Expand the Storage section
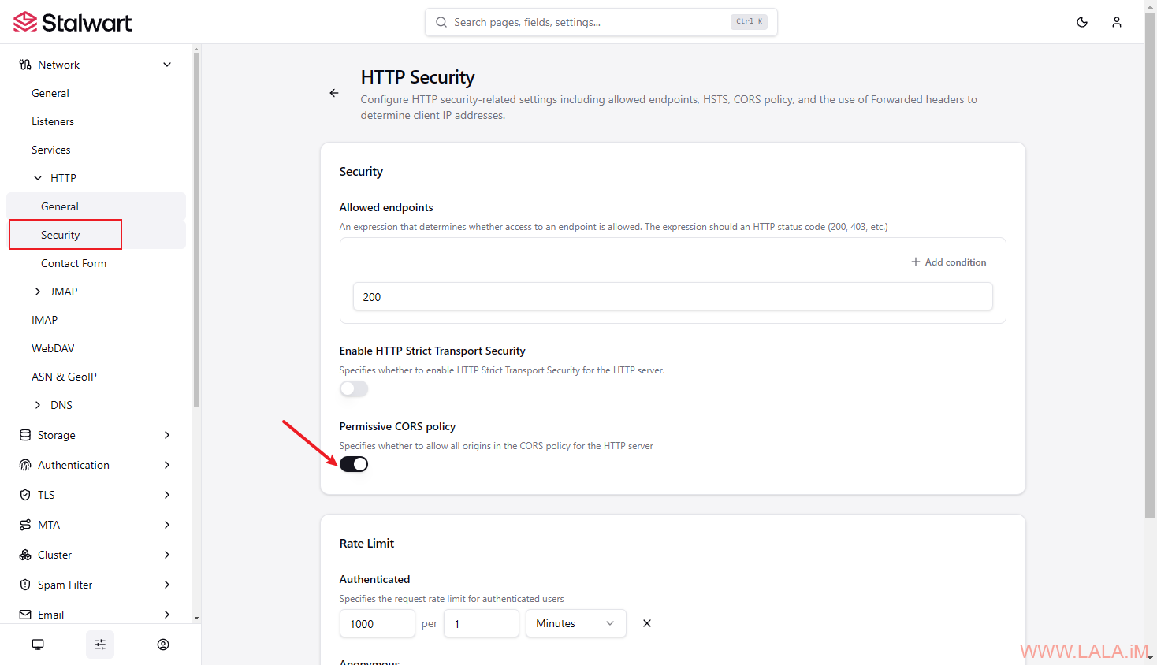1157x665 pixels. [96, 435]
